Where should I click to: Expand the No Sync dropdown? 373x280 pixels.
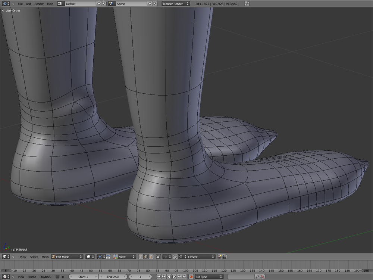tap(209, 277)
